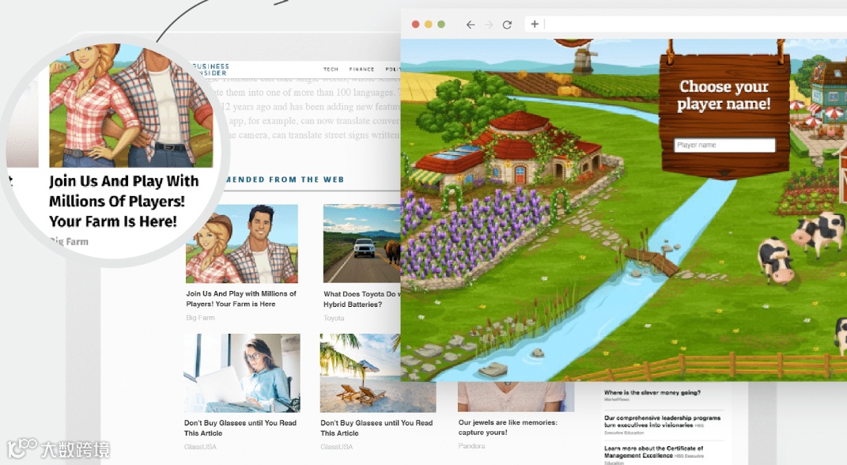
Task: Open a new tab with plus icon
Action: pyautogui.click(x=535, y=24)
